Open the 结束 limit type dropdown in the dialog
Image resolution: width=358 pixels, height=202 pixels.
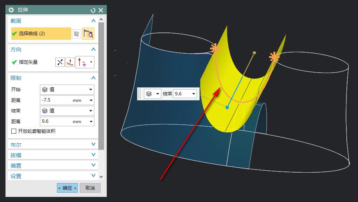67,111
